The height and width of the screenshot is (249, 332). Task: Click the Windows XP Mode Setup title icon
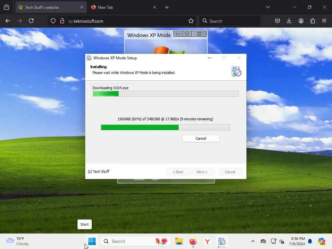click(x=89, y=58)
